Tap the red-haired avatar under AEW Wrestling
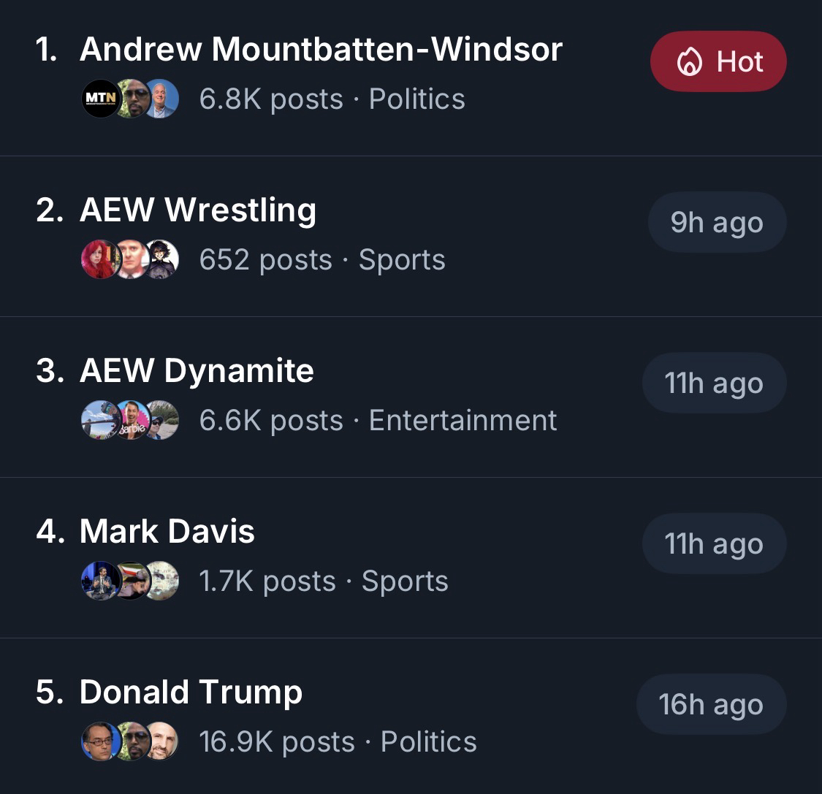 [99, 259]
